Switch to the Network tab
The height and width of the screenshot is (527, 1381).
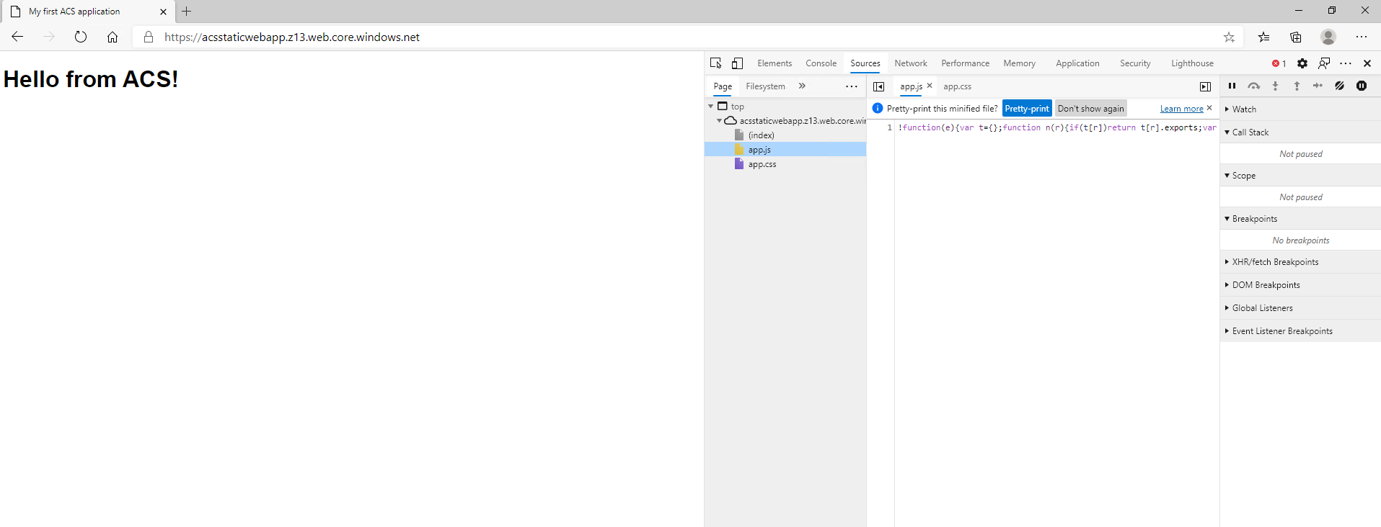click(911, 63)
